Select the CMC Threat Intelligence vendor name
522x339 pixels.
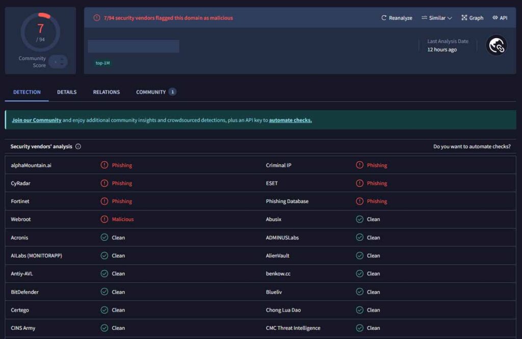(x=293, y=328)
